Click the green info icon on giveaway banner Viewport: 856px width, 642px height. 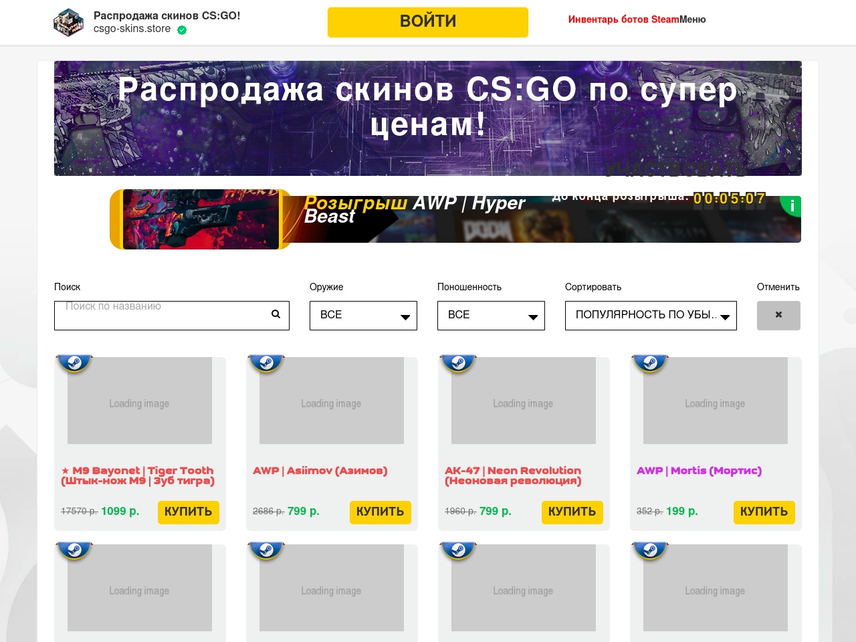point(792,205)
